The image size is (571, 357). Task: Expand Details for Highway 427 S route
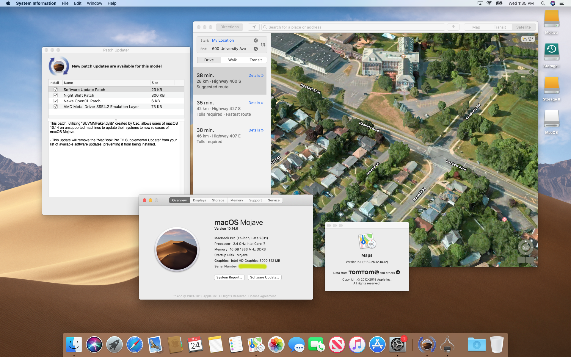pos(256,103)
